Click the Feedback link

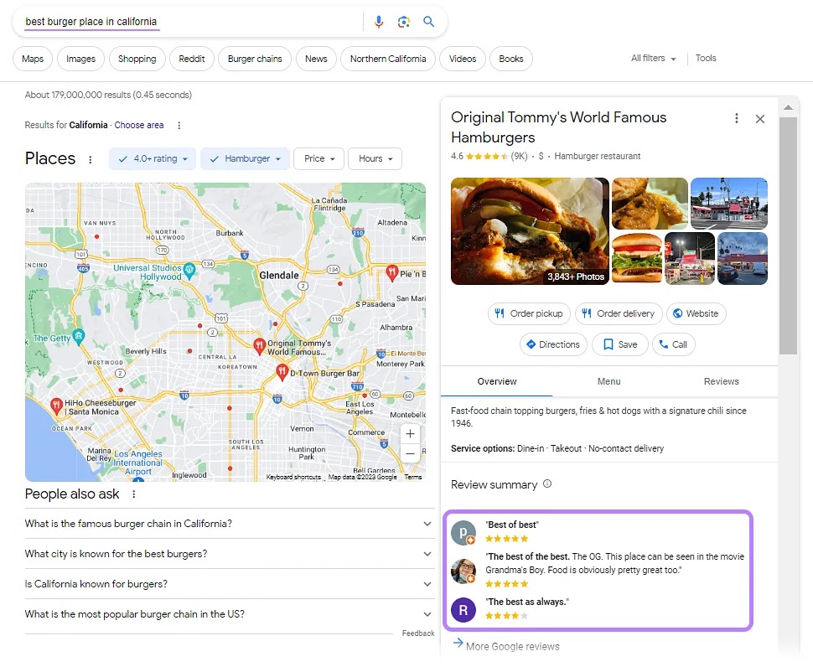418,633
